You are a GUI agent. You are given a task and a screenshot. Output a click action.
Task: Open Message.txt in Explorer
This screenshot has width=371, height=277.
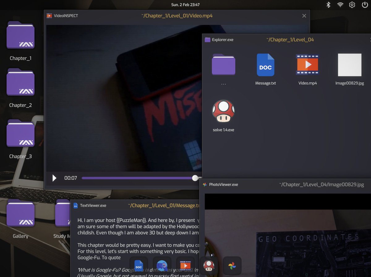266,65
